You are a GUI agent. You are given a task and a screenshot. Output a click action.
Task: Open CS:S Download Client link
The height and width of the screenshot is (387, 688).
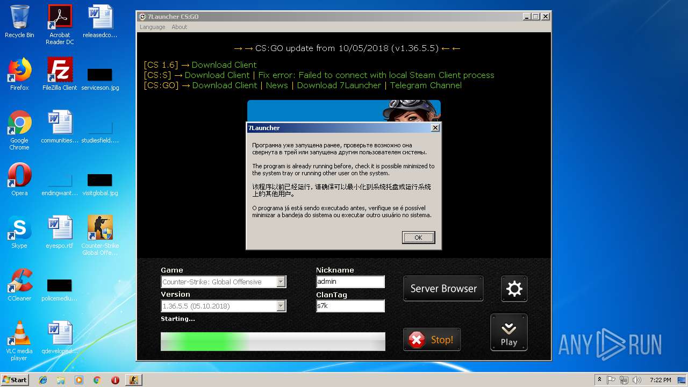pyautogui.click(x=217, y=75)
